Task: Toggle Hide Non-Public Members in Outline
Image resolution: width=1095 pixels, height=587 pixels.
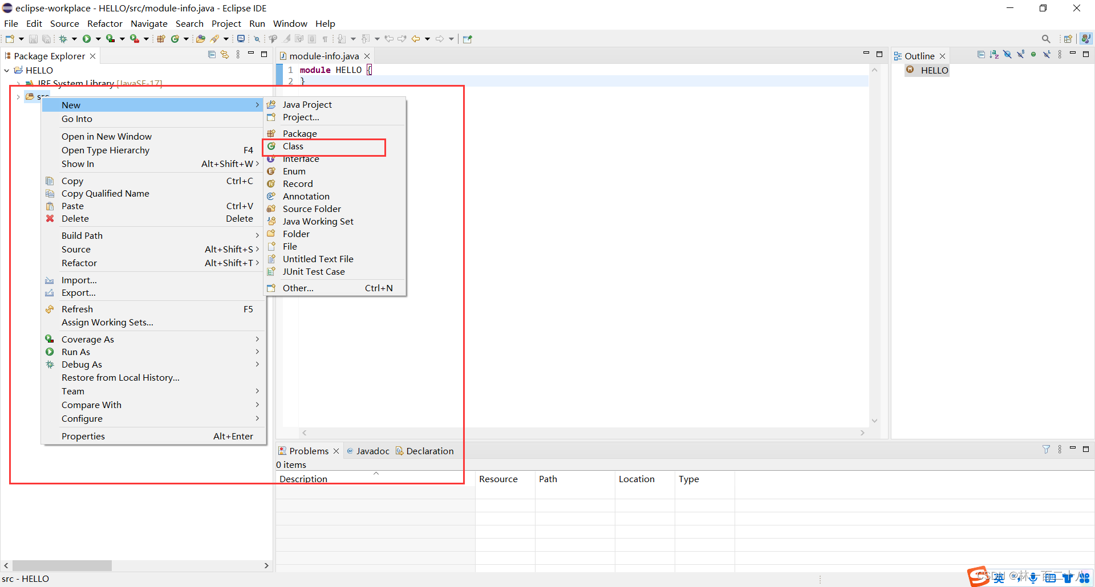Action: coord(1033,55)
